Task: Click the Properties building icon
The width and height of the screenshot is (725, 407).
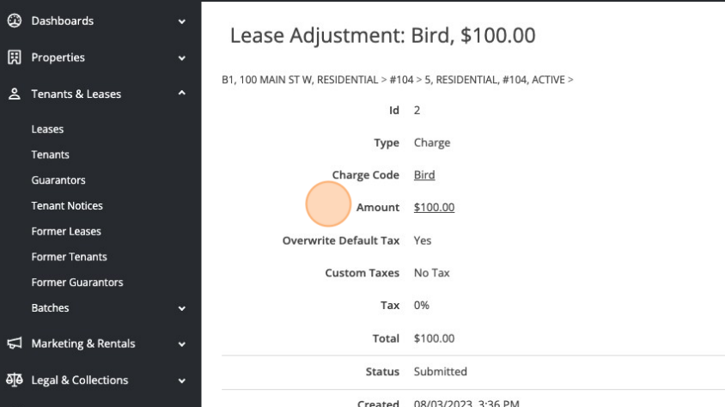Action: click(15, 58)
